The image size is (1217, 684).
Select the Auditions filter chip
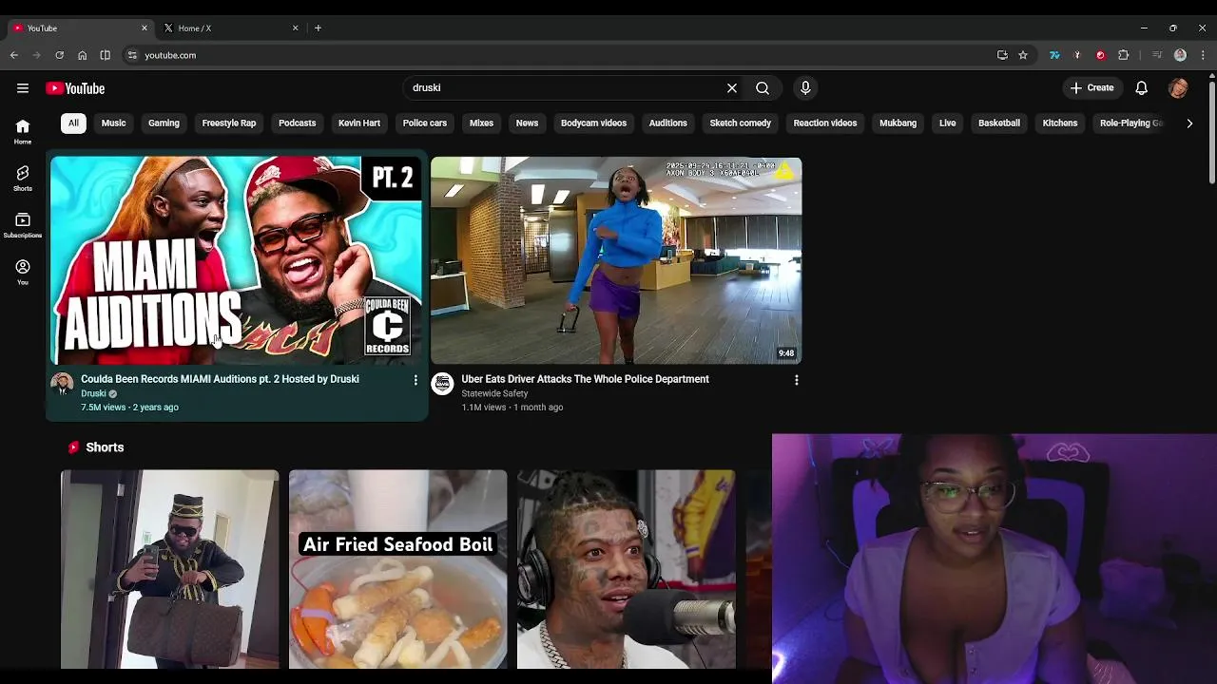(x=668, y=123)
